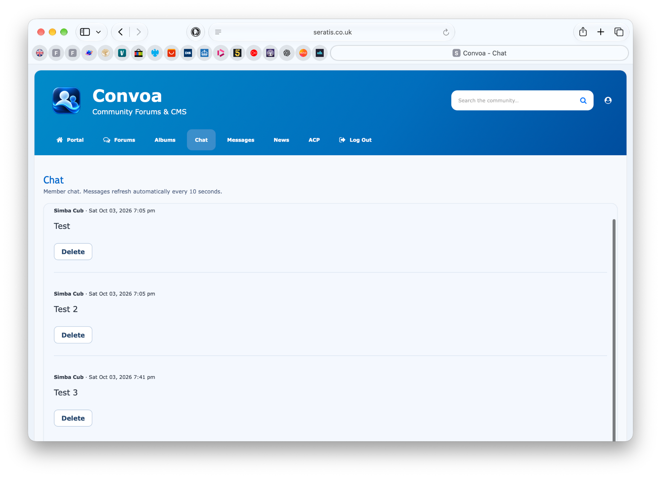Go forward to the next page
661x478 pixels.
(139, 32)
